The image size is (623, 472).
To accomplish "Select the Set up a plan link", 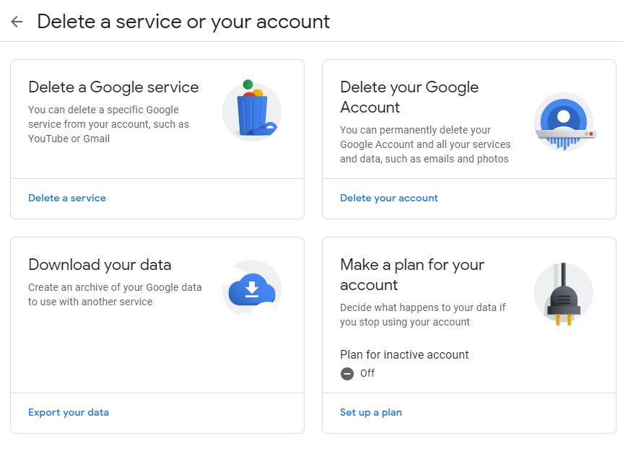I will [371, 412].
